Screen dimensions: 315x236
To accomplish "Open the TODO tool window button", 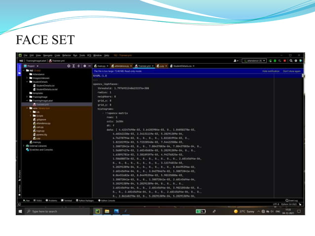I will 38,200.
